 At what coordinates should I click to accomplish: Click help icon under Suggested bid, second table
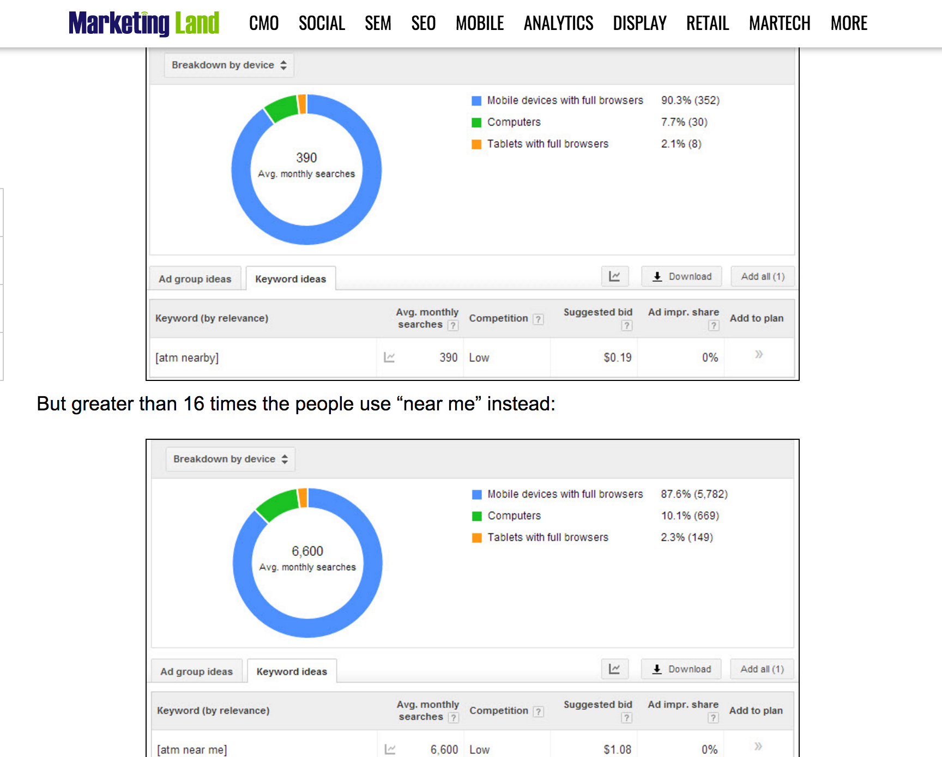coord(627,718)
